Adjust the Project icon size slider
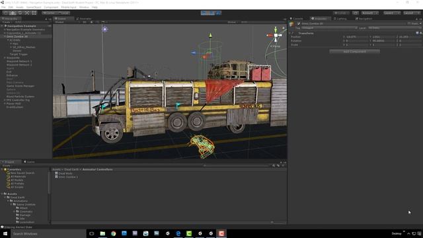This screenshot has width=423, height=238. pos(272,223)
